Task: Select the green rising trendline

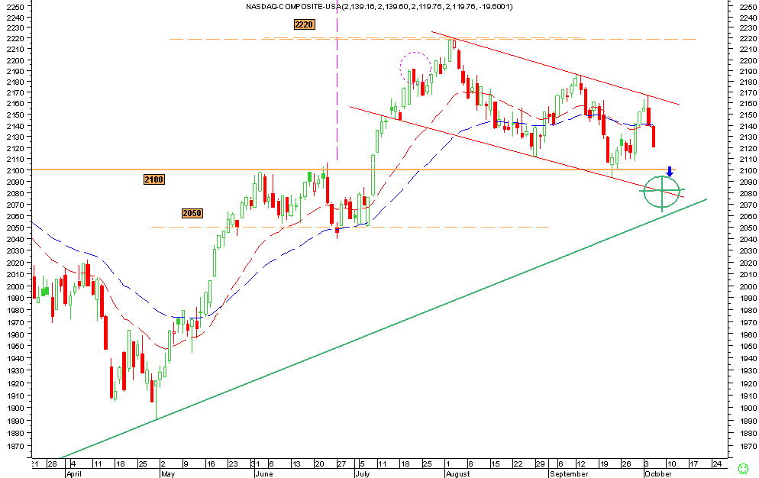Action: pos(383,329)
